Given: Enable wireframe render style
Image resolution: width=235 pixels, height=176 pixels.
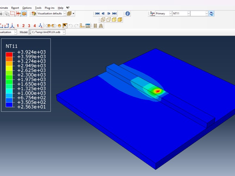Looking at the screenshot, I should (x=103, y=20).
